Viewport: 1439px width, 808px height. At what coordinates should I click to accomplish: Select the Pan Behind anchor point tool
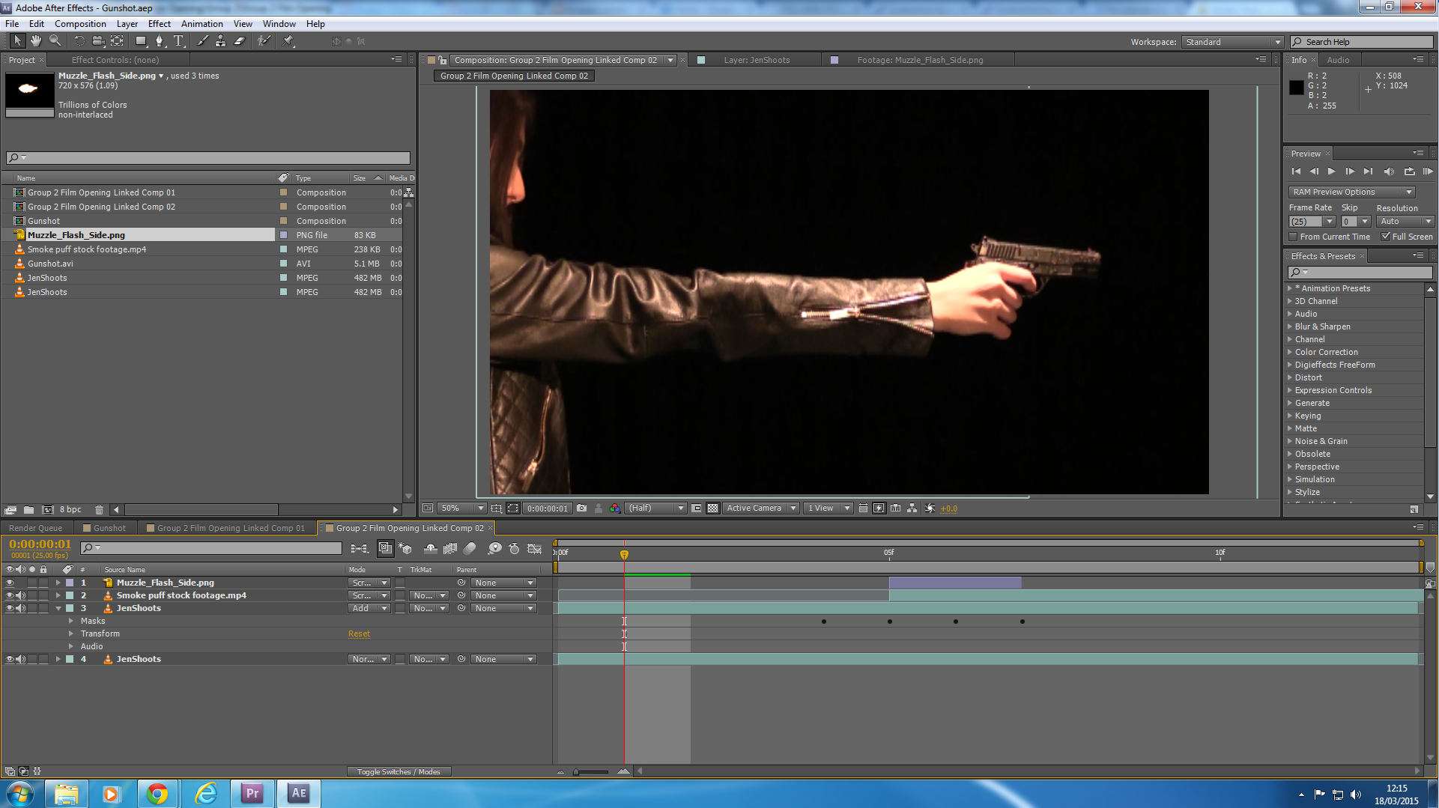tap(117, 41)
